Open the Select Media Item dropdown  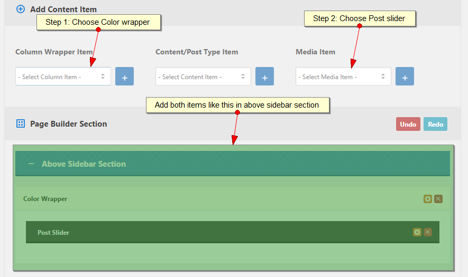[343, 77]
